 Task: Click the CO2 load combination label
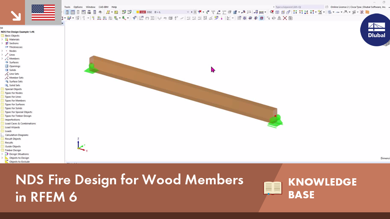(149, 12)
